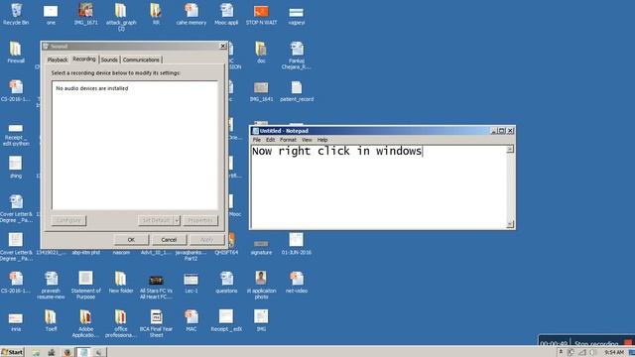
Task: Switch to the Sounds tab
Action: tap(109, 59)
